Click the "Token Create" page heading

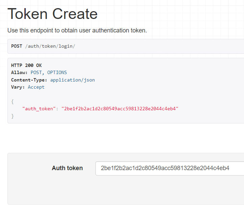coord(52,14)
